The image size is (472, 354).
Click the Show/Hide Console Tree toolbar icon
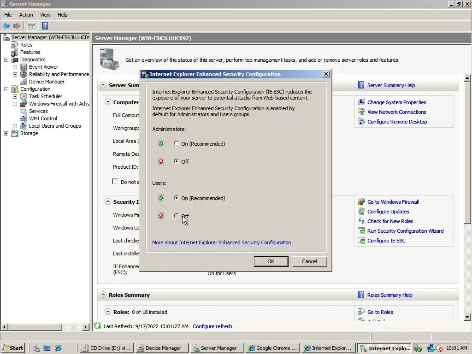point(31,26)
